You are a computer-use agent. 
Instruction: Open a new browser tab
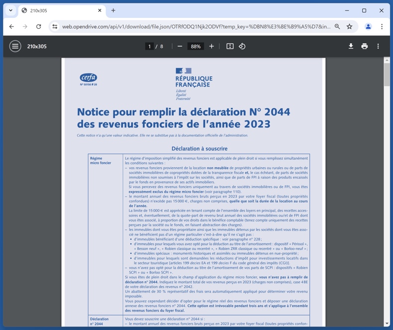tap(113, 10)
